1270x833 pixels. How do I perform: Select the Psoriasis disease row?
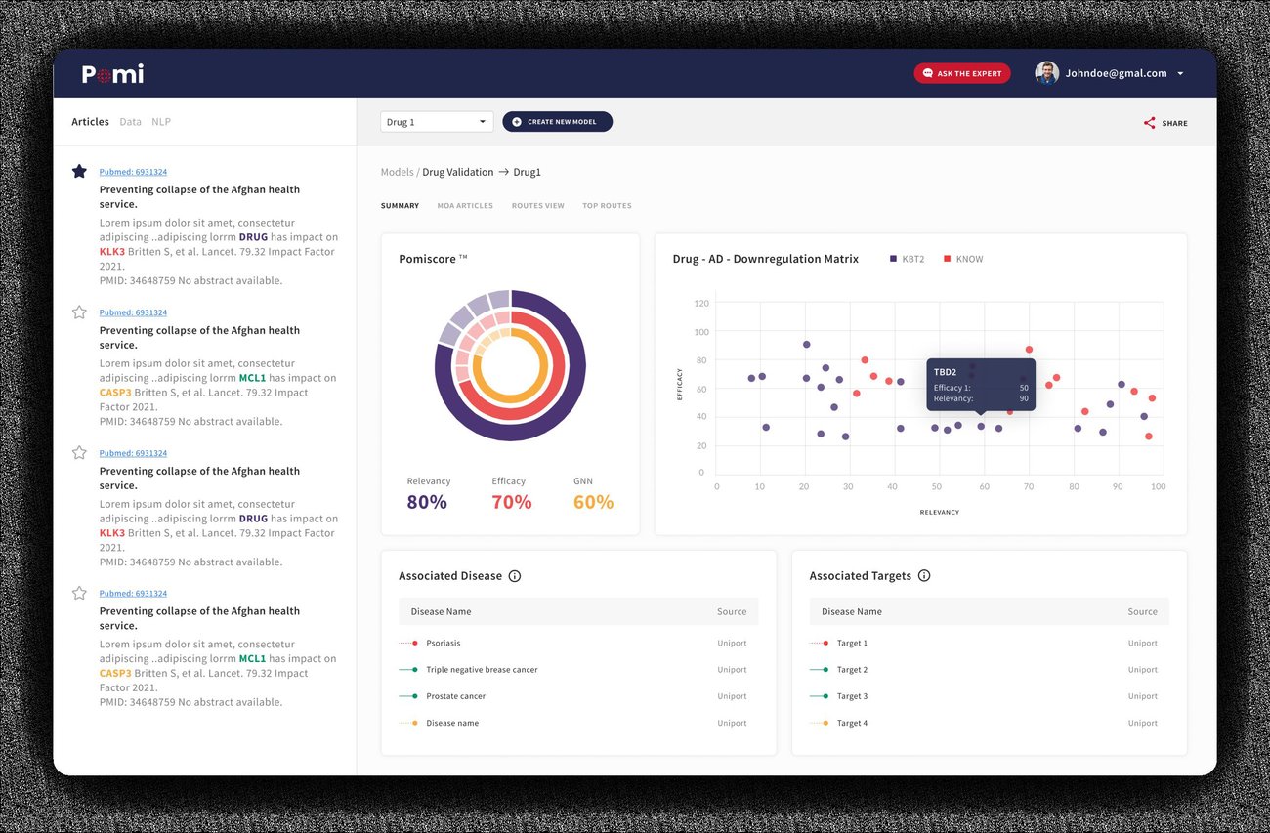578,643
